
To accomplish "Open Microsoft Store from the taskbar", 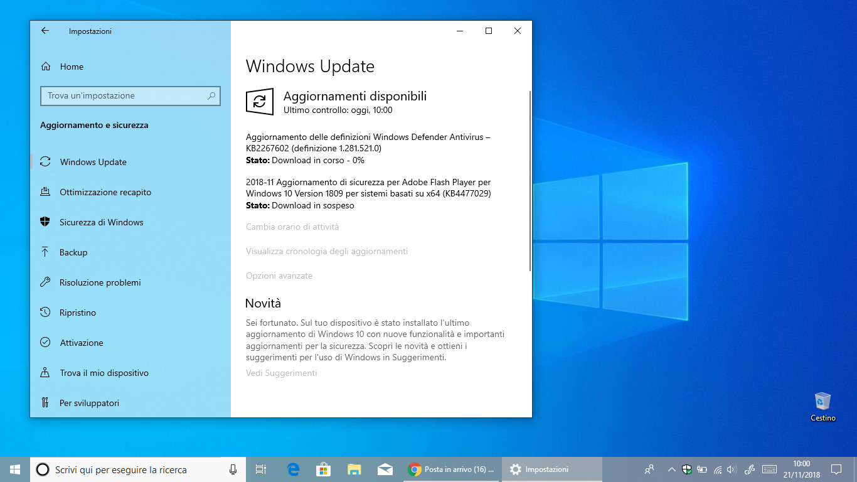I will 323,469.
